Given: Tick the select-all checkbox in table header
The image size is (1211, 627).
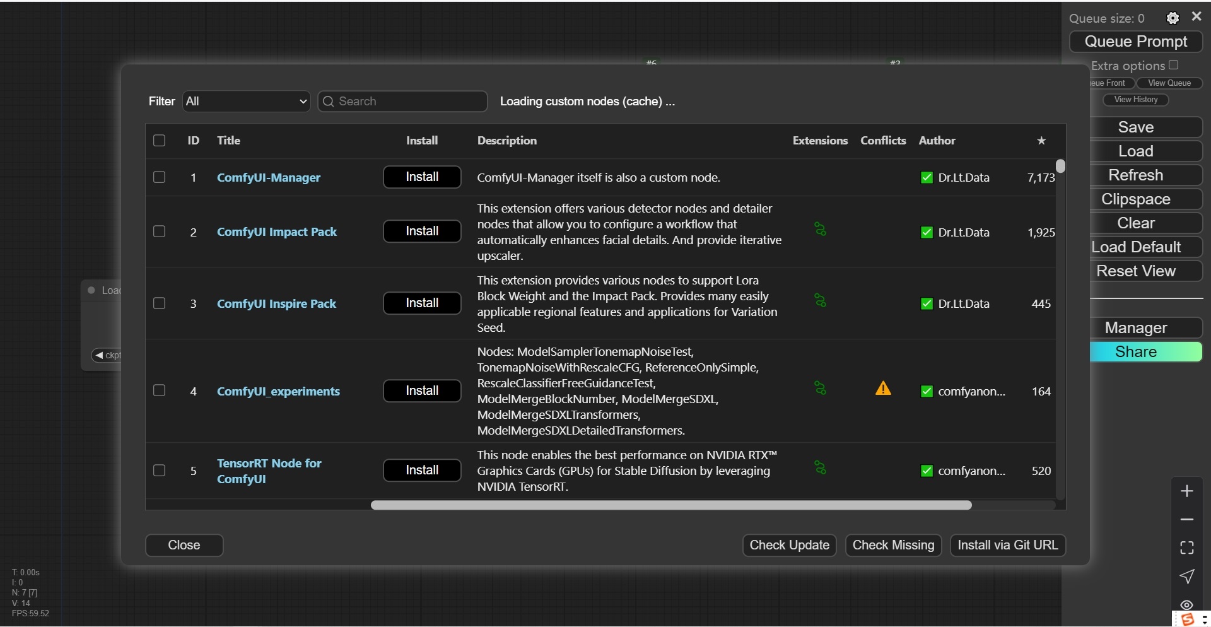Looking at the screenshot, I should (159, 141).
